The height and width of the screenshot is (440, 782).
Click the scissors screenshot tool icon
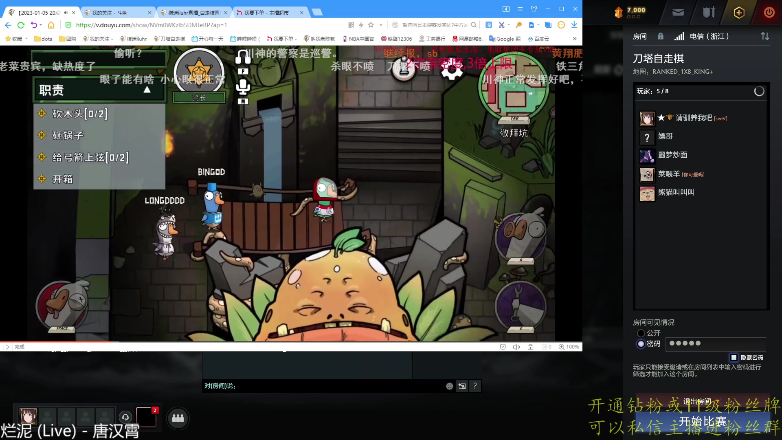(501, 25)
